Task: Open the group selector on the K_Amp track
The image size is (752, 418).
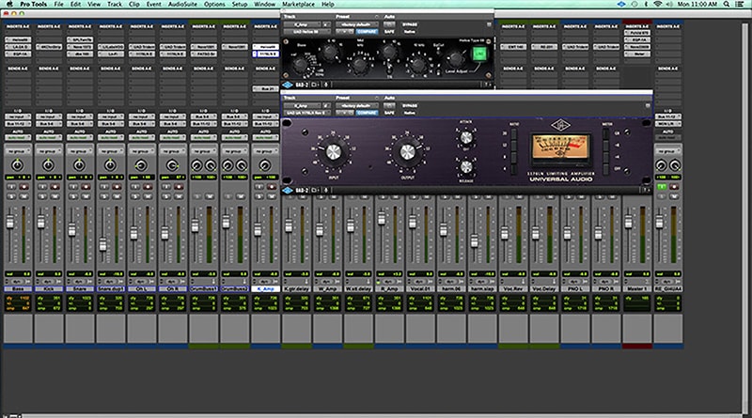Action: [x=265, y=151]
